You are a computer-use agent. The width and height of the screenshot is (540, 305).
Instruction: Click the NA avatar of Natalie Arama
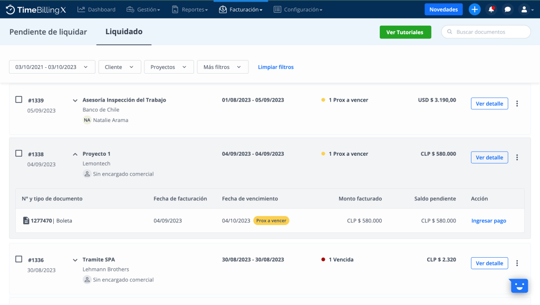point(87,120)
